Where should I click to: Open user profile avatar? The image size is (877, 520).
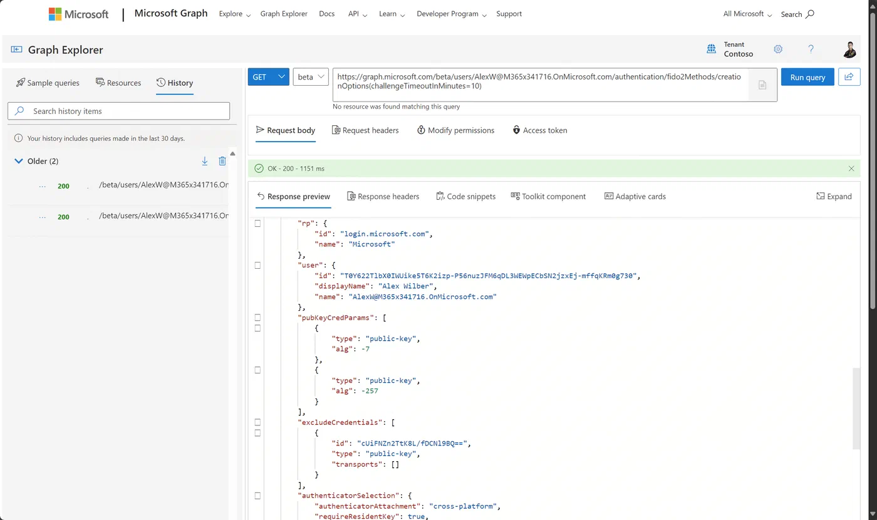pyautogui.click(x=849, y=49)
